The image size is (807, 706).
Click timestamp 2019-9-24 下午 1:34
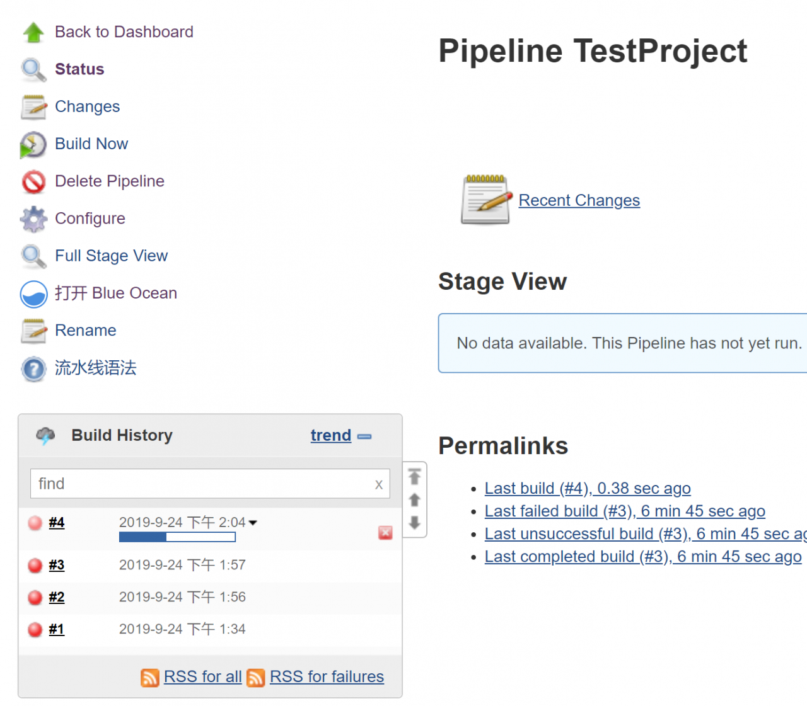(182, 629)
